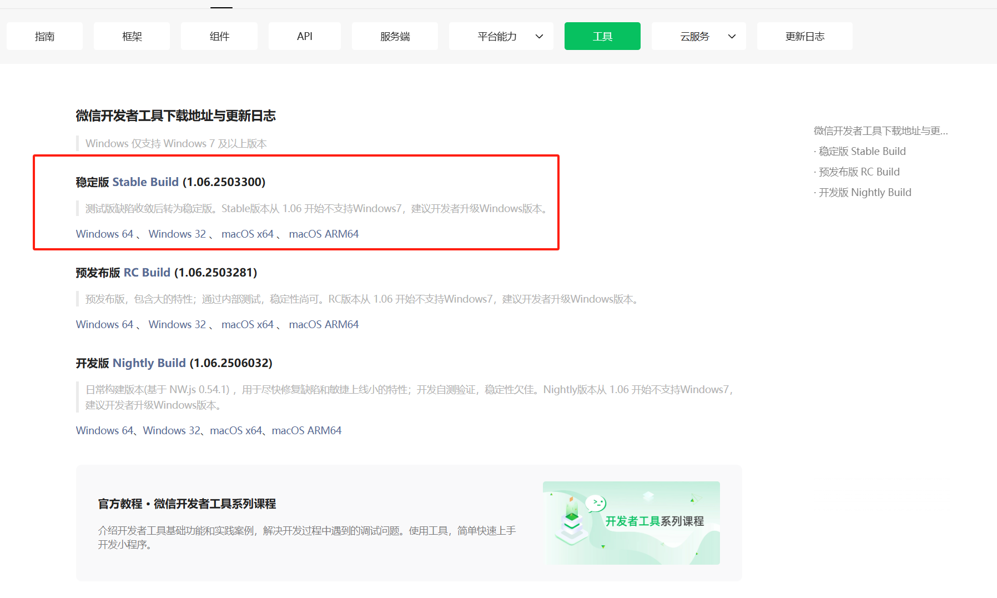This screenshot has height=598, width=997.
Task: Download RC Build for macOS ARM64
Action: pyautogui.click(x=324, y=324)
